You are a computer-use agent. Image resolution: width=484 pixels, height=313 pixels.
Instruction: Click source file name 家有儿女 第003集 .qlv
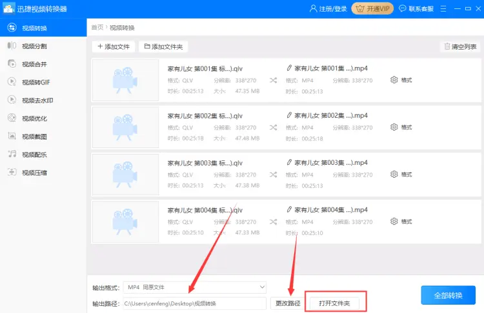point(205,163)
